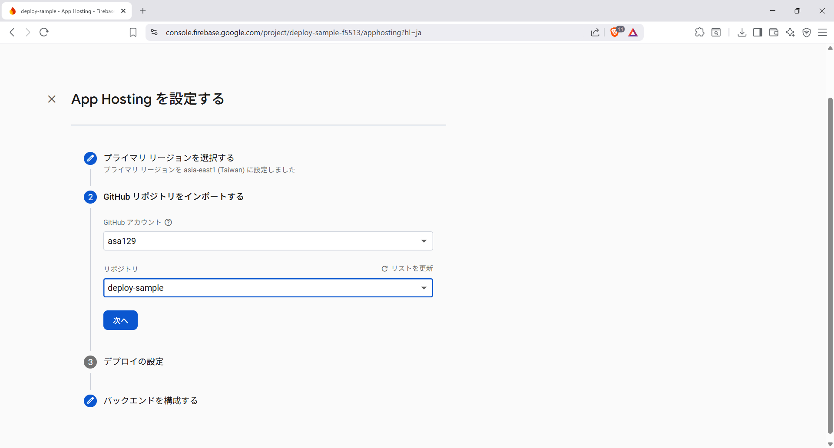Open the Brave VPN shield icon

(x=807, y=33)
